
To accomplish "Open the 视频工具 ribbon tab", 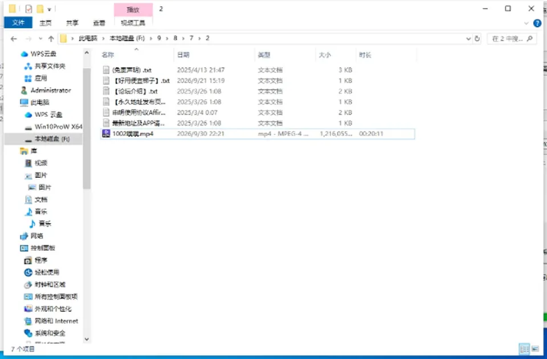I will coord(133,23).
